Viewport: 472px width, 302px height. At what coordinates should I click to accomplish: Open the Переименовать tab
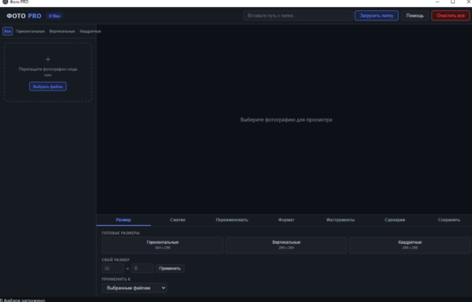(232, 220)
